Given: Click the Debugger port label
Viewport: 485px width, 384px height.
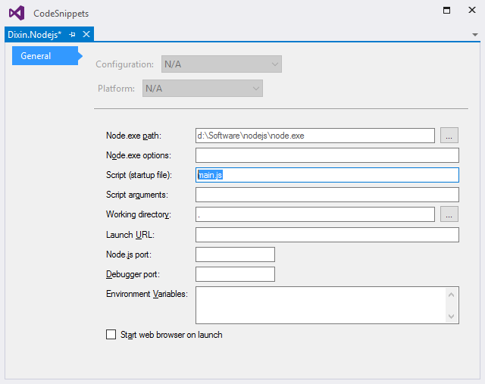Looking at the screenshot, I should tap(133, 274).
